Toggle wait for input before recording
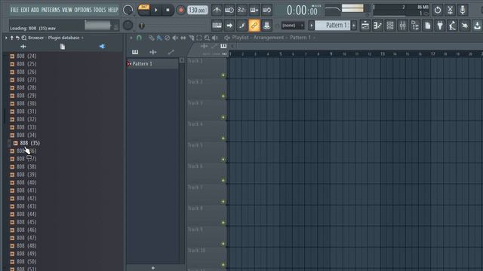This screenshot has height=271, width=483. [x=229, y=10]
